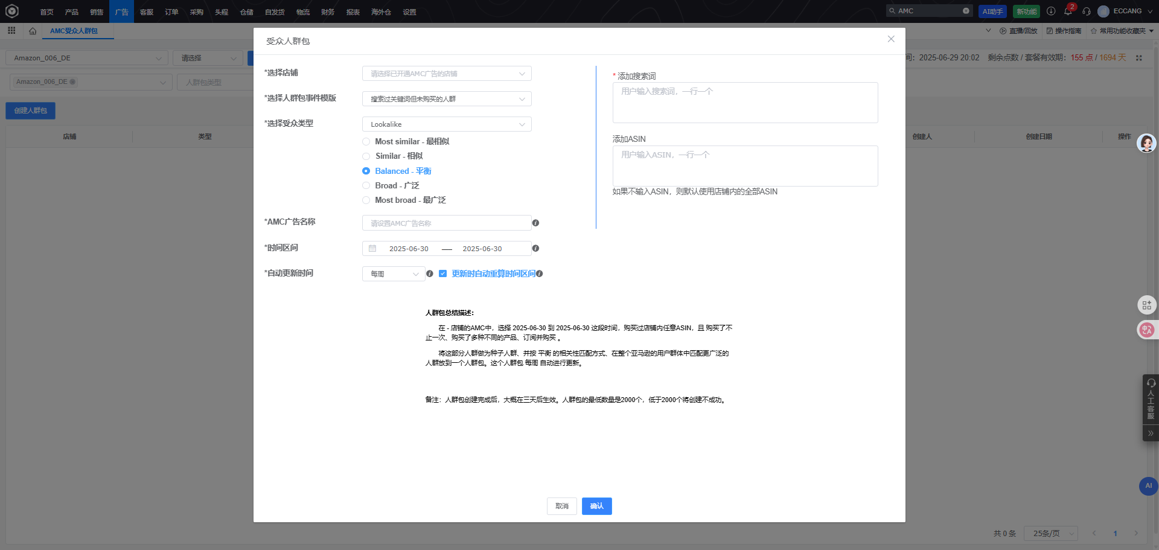Click the info tooltip beside AMC广告名称 input
The width and height of the screenshot is (1159, 550).
(x=535, y=223)
